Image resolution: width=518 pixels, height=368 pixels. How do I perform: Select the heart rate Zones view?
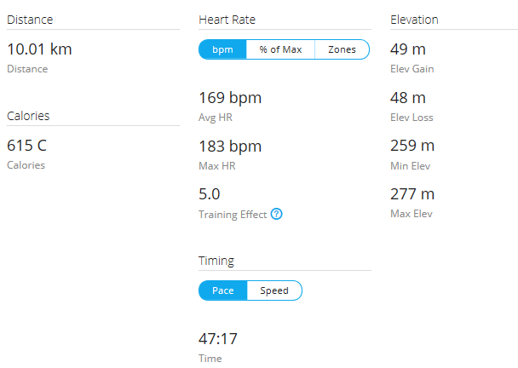342,49
